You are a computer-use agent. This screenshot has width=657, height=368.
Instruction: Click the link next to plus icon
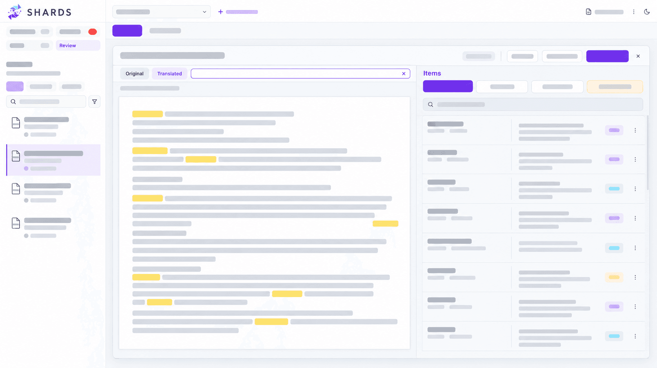pyautogui.click(x=242, y=12)
